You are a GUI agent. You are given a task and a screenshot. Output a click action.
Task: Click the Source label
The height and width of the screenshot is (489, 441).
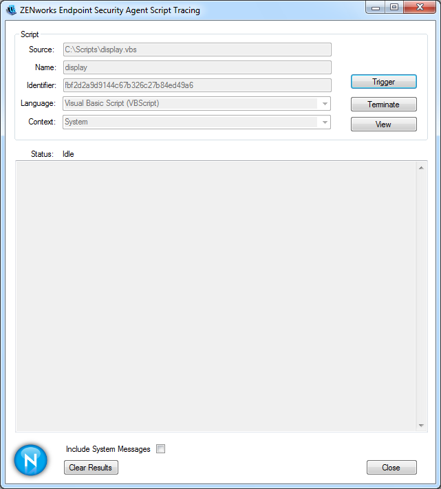(41, 50)
